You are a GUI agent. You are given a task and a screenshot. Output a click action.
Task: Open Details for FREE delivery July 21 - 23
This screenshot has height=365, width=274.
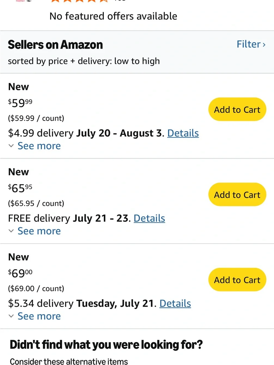(x=149, y=218)
